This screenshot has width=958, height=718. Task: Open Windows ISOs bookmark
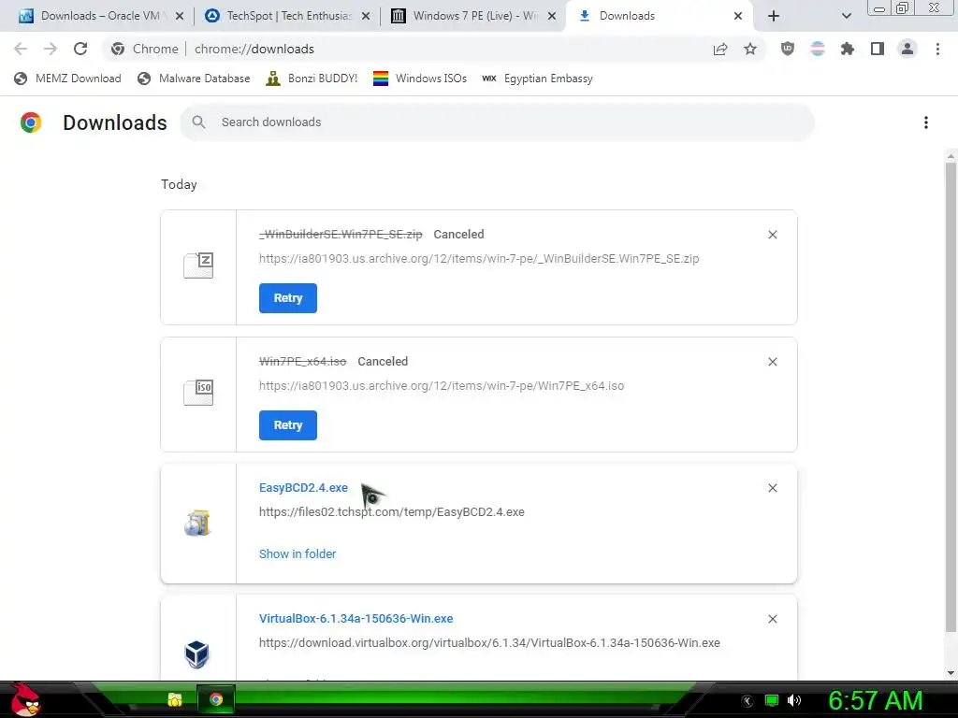(420, 79)
